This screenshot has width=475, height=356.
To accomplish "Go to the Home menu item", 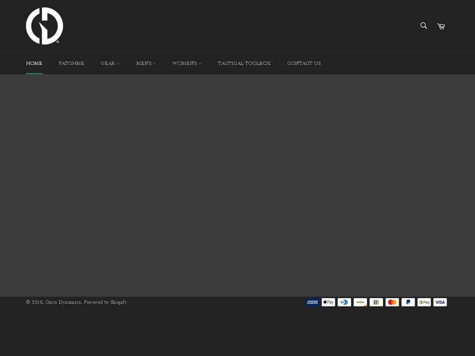I will [34, 63].
